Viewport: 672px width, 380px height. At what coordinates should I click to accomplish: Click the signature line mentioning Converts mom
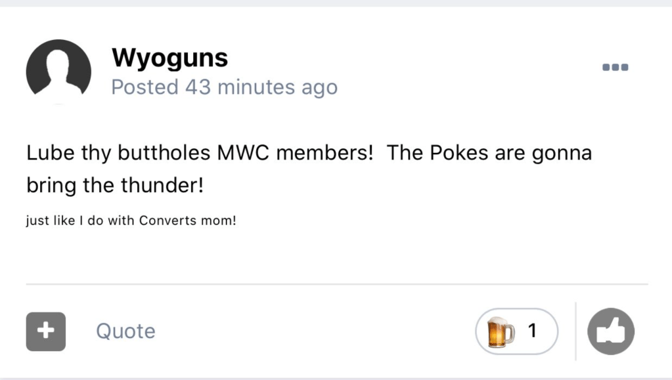[x=131, y=221]
